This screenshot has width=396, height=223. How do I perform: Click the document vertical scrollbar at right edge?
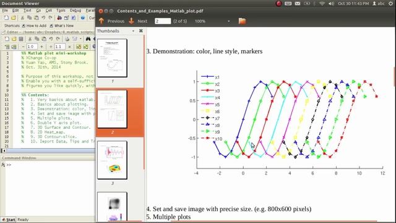[x=395, y=77]
